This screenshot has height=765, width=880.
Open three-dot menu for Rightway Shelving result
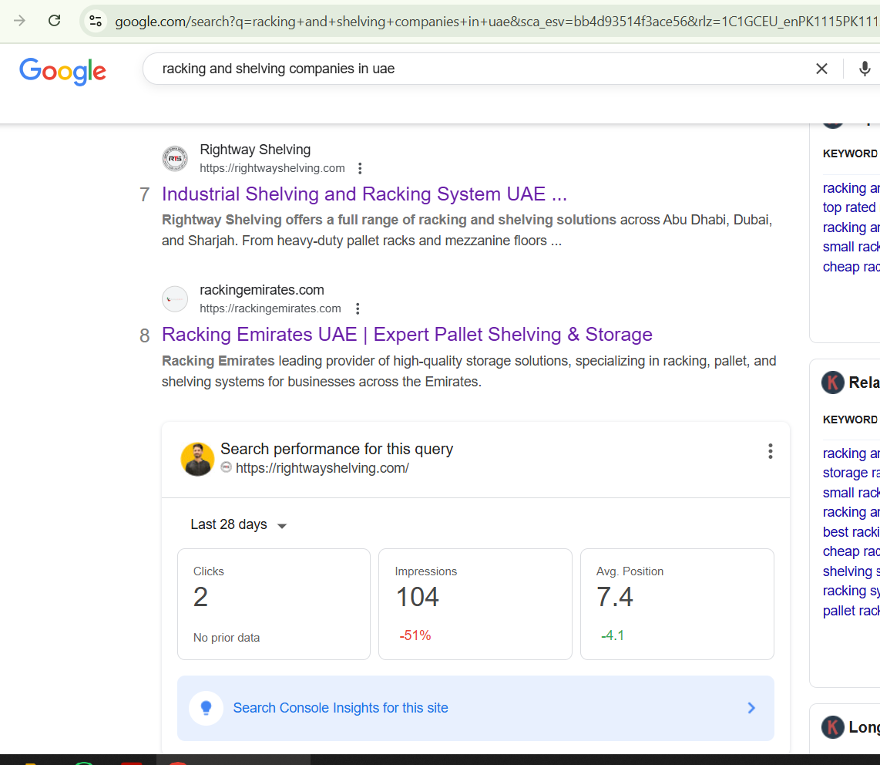tap(360, 168)
